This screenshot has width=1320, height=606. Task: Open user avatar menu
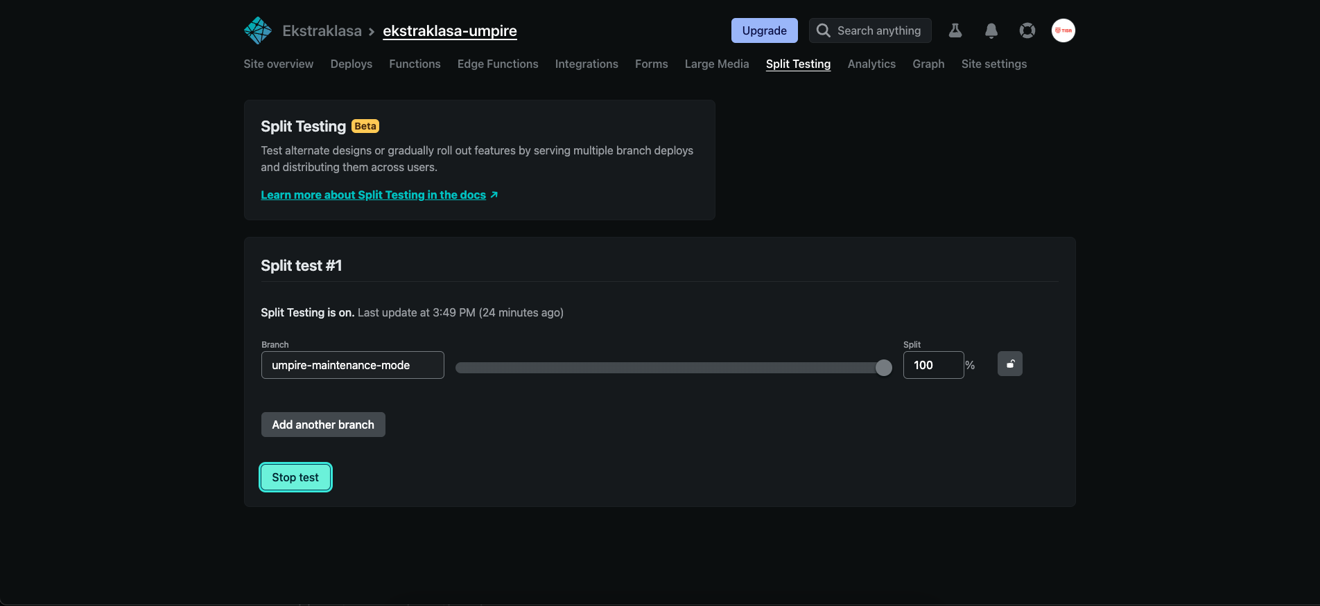coord(1063,30)
